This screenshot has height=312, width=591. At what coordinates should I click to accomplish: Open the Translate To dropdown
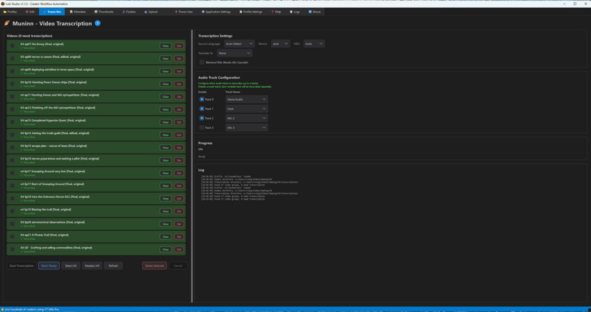pos(235,53)
